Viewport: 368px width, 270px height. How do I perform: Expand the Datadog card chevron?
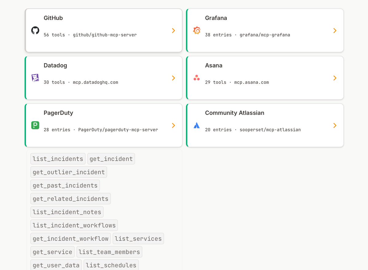(x=173, y=78)
